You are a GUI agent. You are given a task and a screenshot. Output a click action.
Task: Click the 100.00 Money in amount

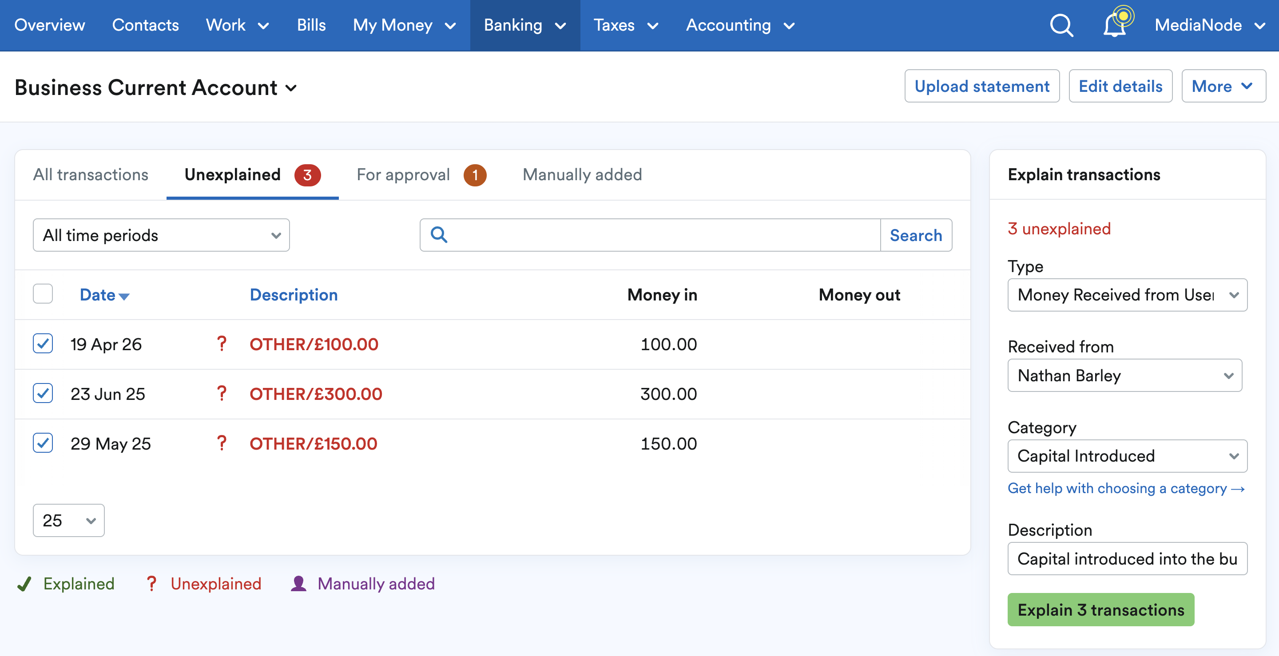pyautogui.click(x=668, y=344)
